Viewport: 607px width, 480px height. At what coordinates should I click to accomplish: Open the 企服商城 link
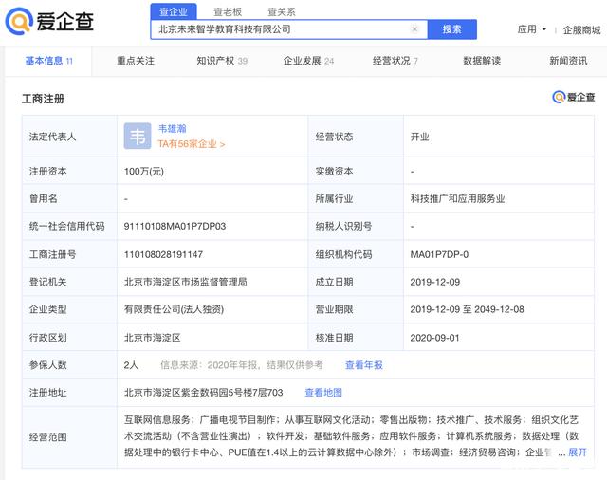click(581, 29)
